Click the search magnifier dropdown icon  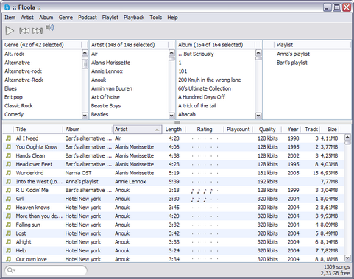point(11,270)
